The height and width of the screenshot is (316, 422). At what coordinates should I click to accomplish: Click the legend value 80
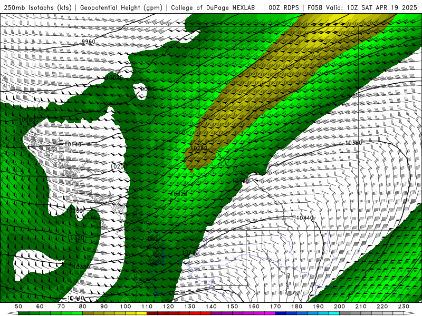pos(83,307)
